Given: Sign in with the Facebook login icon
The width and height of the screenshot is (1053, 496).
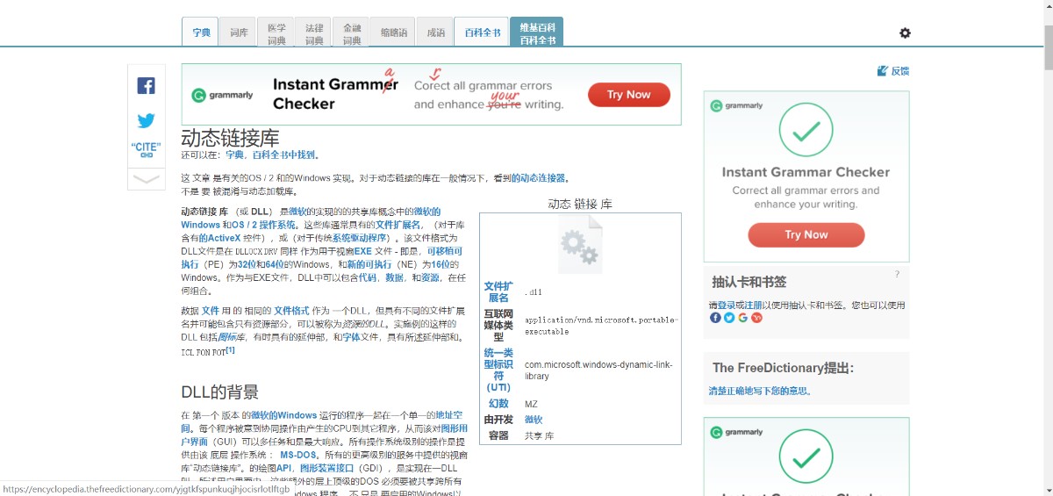Looking at the screenshot, I should (x=715, y=318).
